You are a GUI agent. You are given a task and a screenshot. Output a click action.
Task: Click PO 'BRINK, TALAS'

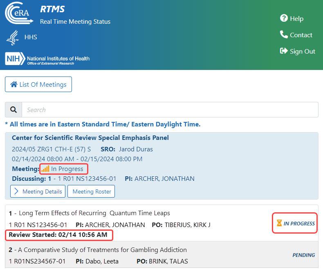(168, 261)
